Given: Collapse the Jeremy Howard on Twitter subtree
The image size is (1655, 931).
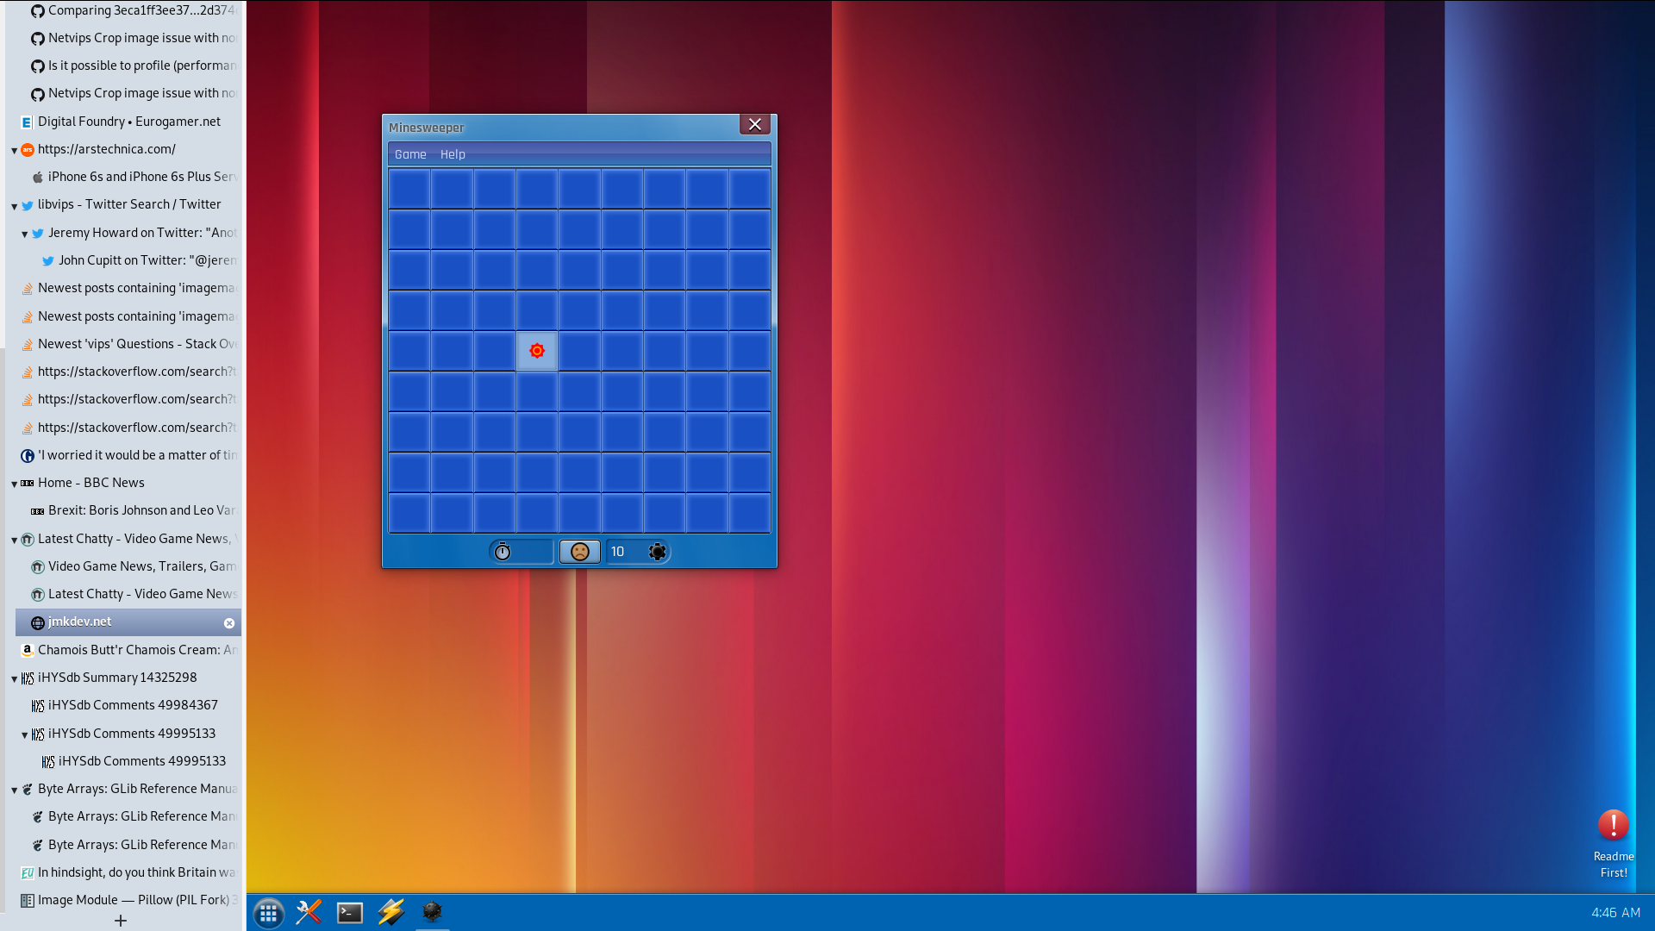Looking at the screenshot, I should 25,234.
